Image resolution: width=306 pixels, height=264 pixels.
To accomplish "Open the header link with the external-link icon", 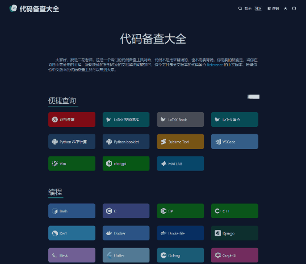I will click(273, 8).
